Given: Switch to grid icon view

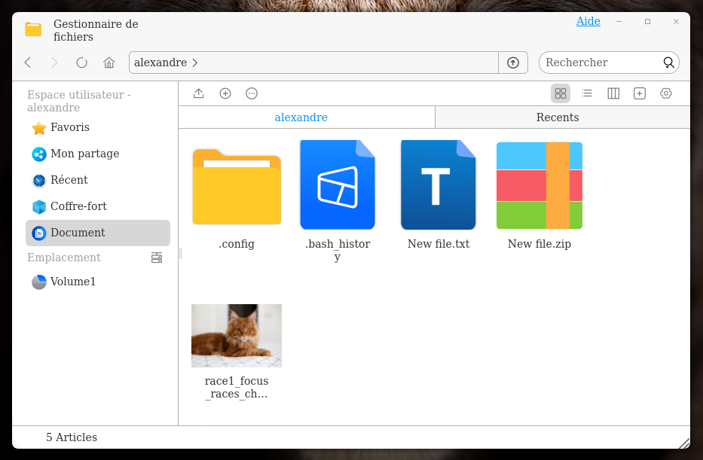Looking at the screenshot, I should tap(560, 93).
